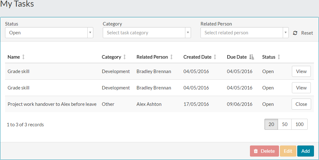Open the Status filter dropdown
319x160 pixels.
click(x=49, y=33)
